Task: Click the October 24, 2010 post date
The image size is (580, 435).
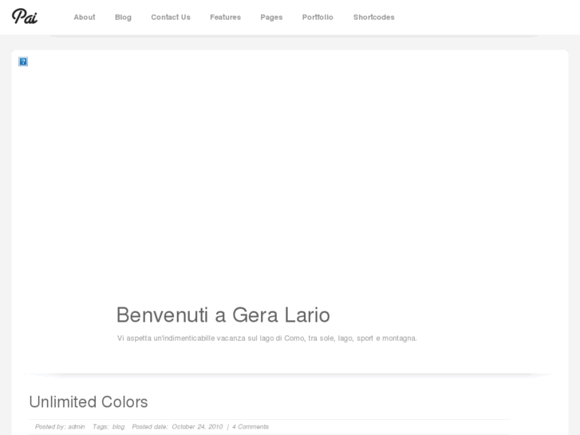Action: (197, 426)
